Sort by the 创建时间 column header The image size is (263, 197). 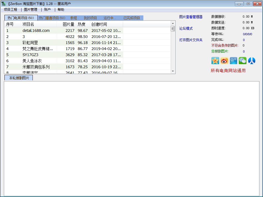click(x=106, y=24)
